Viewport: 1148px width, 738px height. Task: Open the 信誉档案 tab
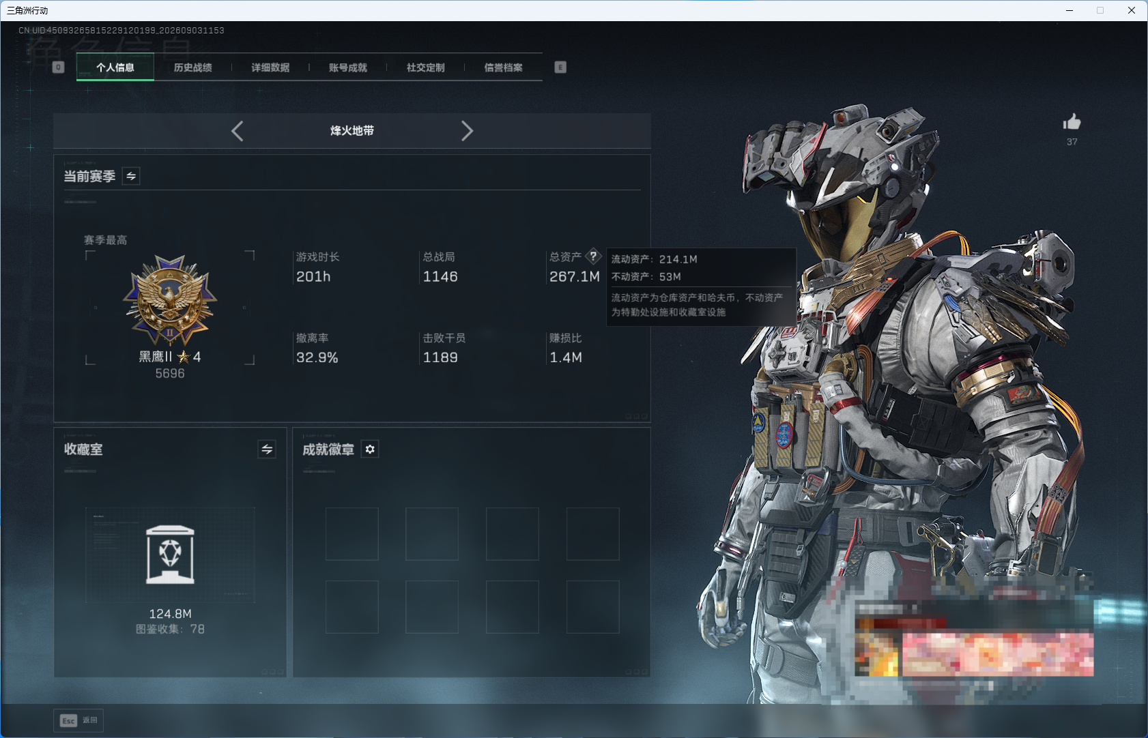pos(503,68)
